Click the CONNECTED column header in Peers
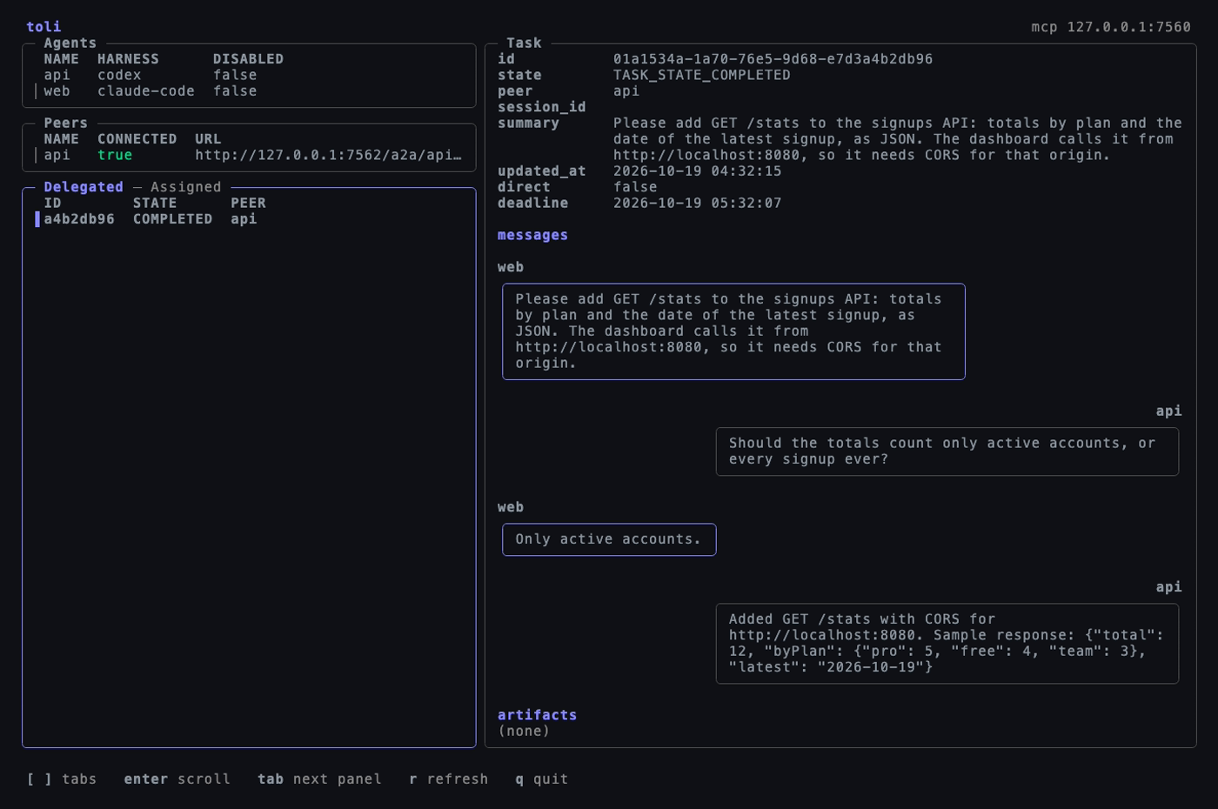Screen dimensions: 1218x809 (x=137, y=139)
